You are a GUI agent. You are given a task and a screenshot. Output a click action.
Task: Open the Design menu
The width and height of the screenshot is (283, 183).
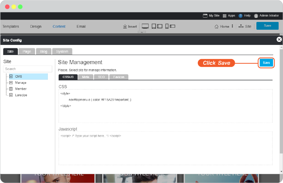pos(36,26)
